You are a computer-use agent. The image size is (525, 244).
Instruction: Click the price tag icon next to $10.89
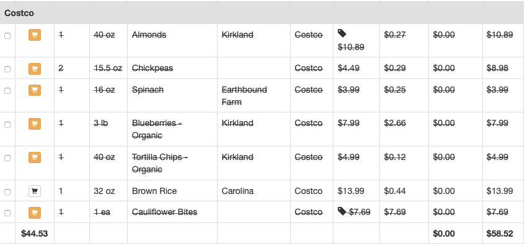pyautogui.click(x=342, y=33)
